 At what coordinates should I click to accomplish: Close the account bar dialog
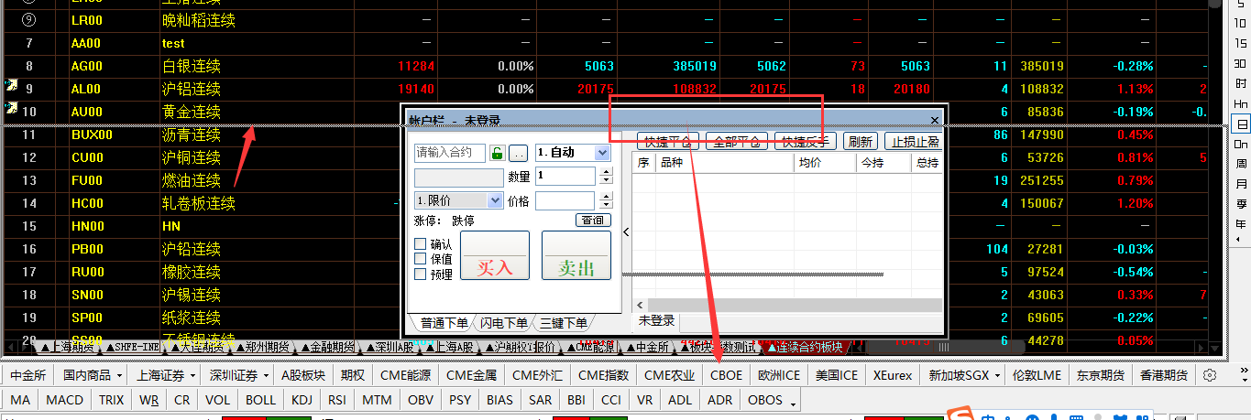tap(935, 120)
